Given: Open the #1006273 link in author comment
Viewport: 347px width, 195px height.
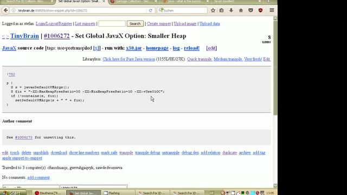Looking at the screenshot, I should pyautogui.click(x=24, y=137).
